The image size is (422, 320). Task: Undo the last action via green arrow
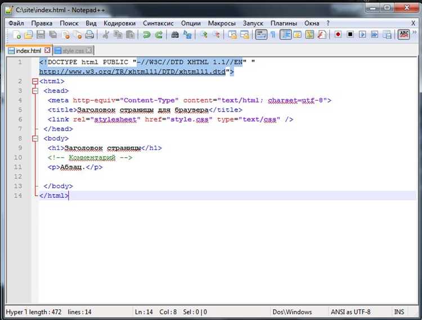146,35
